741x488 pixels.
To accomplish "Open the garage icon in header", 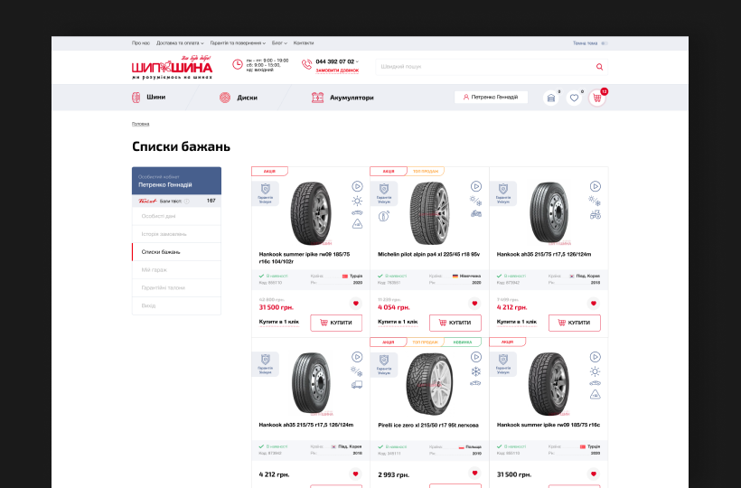I will [x=551, y=98].
